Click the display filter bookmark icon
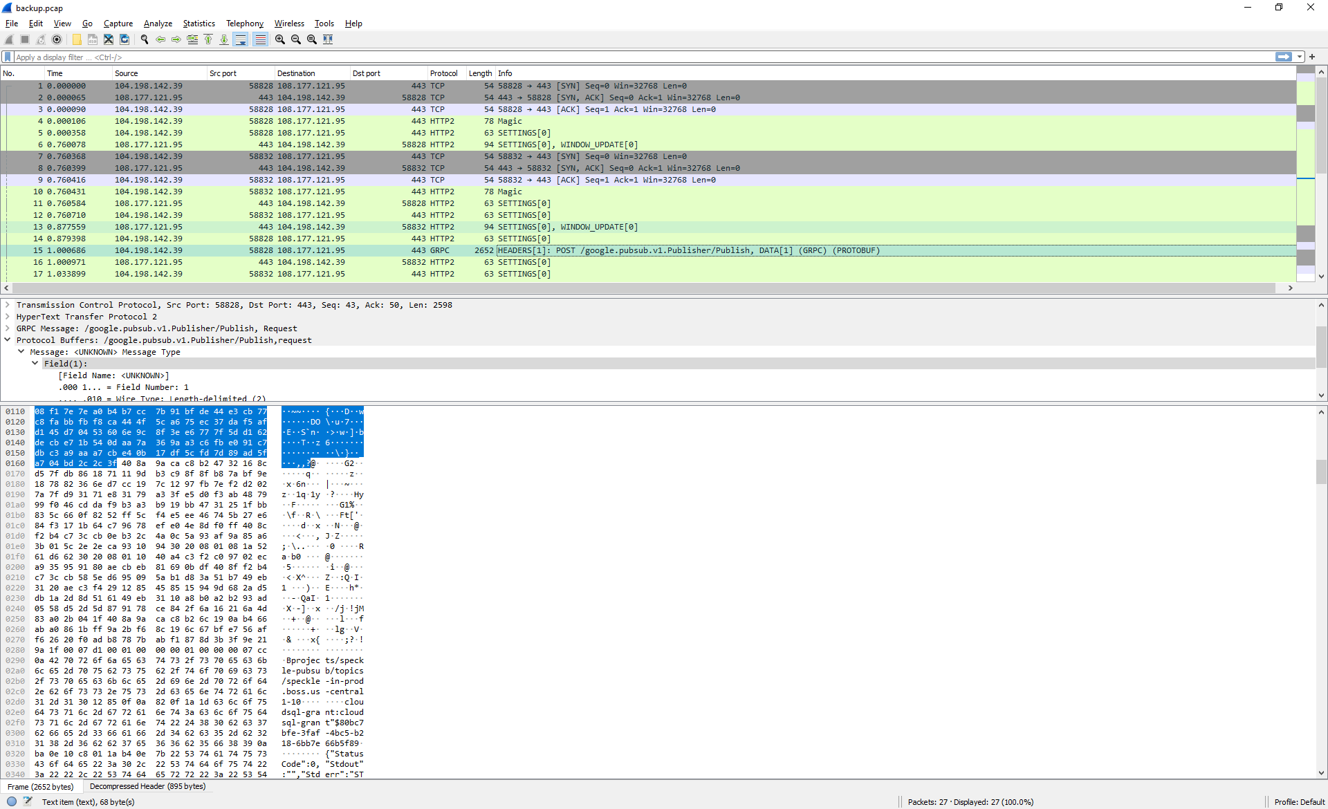Screen dimensions: 1328x809 [x=8, y=57]
